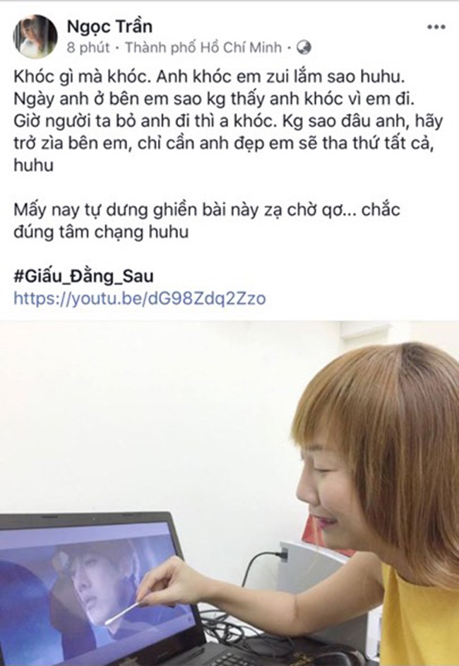Click the charger plug in the photo
This screenshot has width=459, height=666.
[282, 555]
